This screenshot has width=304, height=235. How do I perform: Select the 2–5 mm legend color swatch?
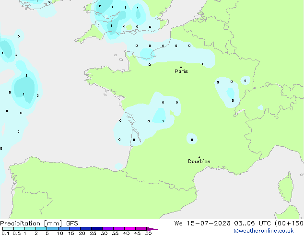[x=41, y=229]
